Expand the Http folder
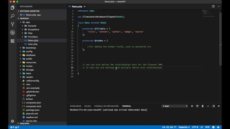Viewport: 230px width, 129px height. coord(30,33)
